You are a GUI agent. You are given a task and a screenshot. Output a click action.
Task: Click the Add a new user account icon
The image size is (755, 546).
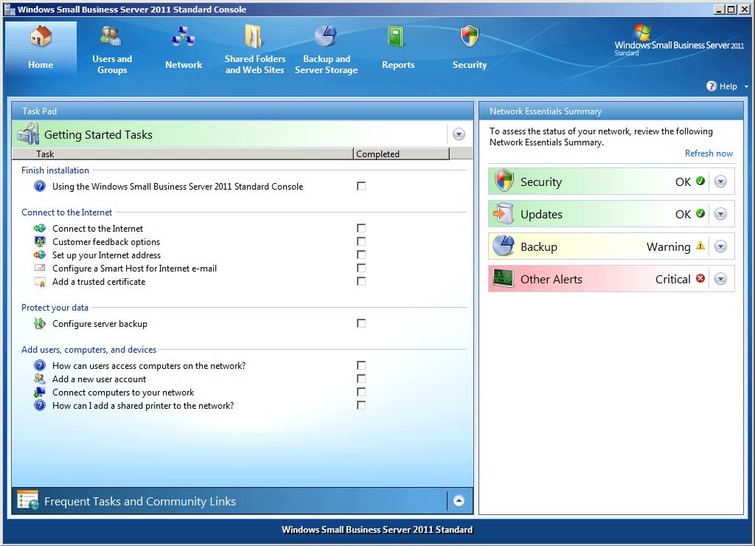pos(40,379)
